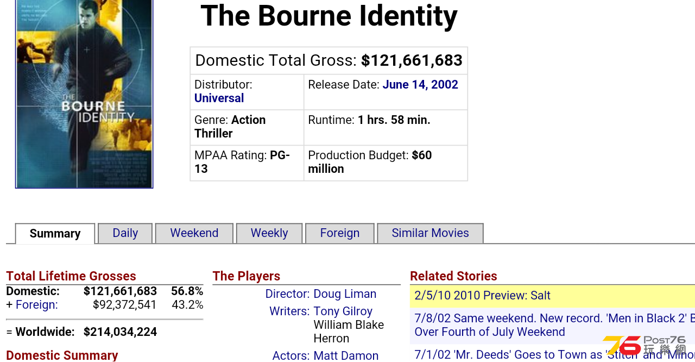Image resolution: width=695 pixels, height=362 pixels.
Task: Open the Universal distributor link
Action: [219, 98]
